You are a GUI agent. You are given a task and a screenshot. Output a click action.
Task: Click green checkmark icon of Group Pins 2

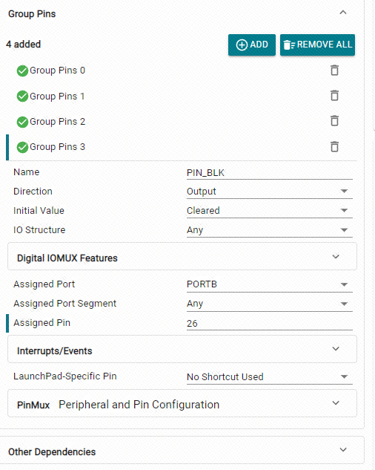point(22,122)
